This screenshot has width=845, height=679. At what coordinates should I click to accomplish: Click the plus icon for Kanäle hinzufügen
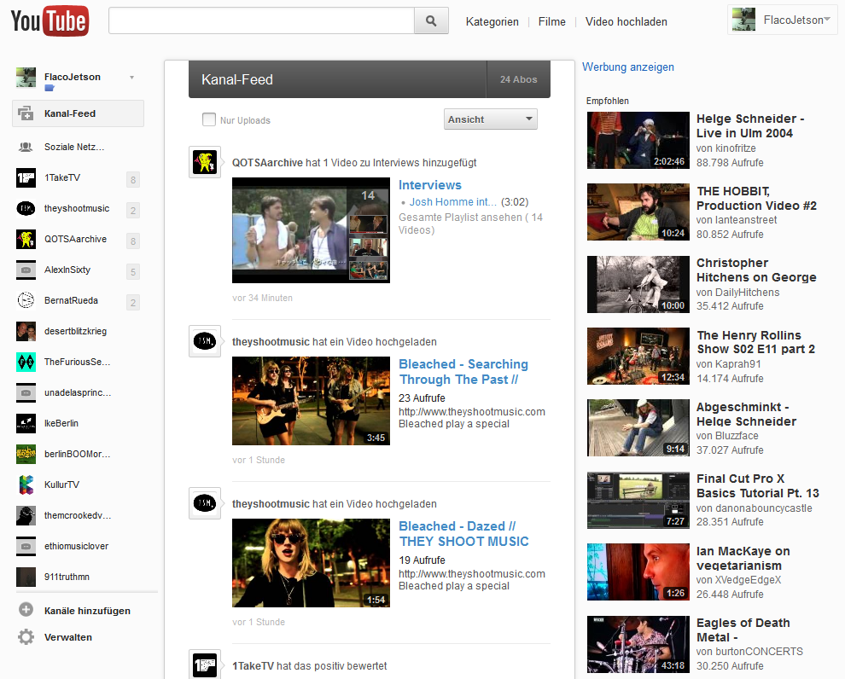click(26, 610)
